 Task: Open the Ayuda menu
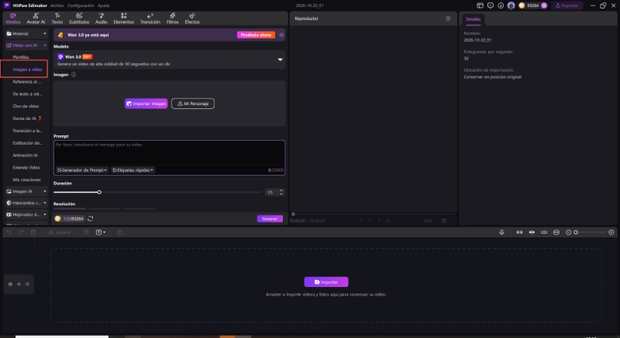pyautogui.click(x=104, y=5)
